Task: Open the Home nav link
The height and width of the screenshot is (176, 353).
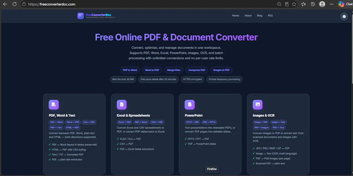Action: pyautogui.click(x=236, y=15)
